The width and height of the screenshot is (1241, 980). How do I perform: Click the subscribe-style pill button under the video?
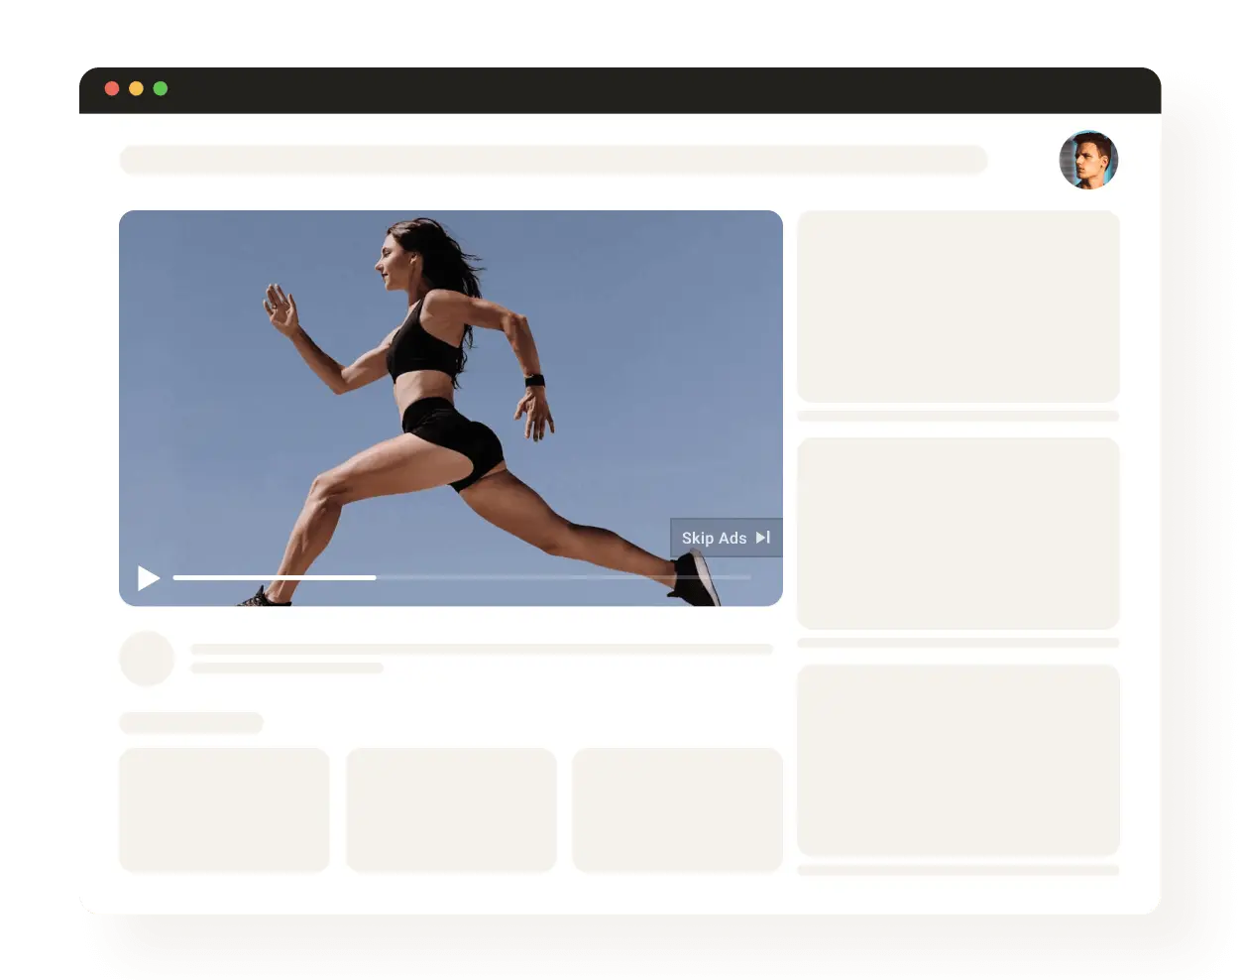pyautogui.click(x=191, y=723)
